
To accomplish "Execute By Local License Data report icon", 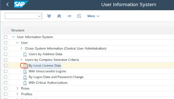I will point(25,66).
